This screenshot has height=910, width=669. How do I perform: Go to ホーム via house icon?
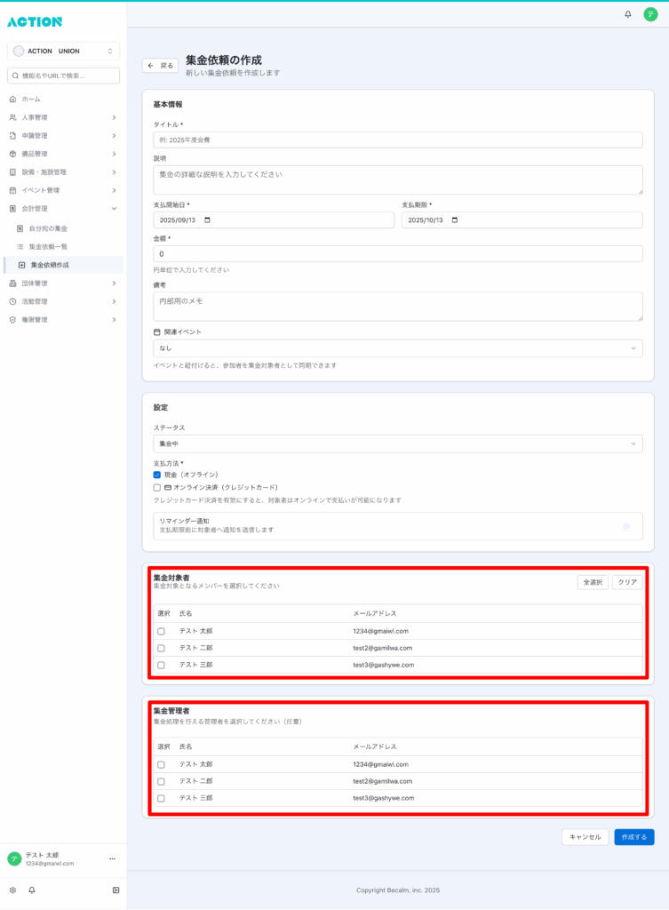click(x=12, y=99)
